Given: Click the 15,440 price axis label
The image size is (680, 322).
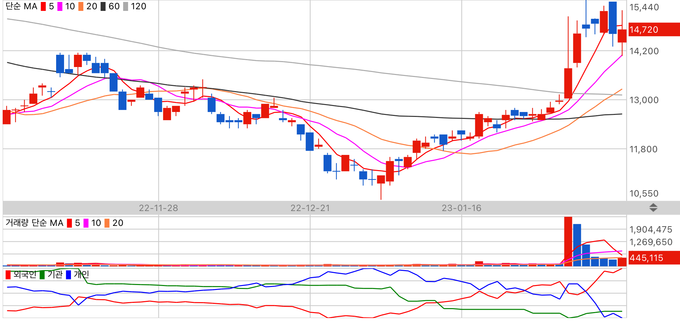Looking at the screenshot, I should [644, 7].
